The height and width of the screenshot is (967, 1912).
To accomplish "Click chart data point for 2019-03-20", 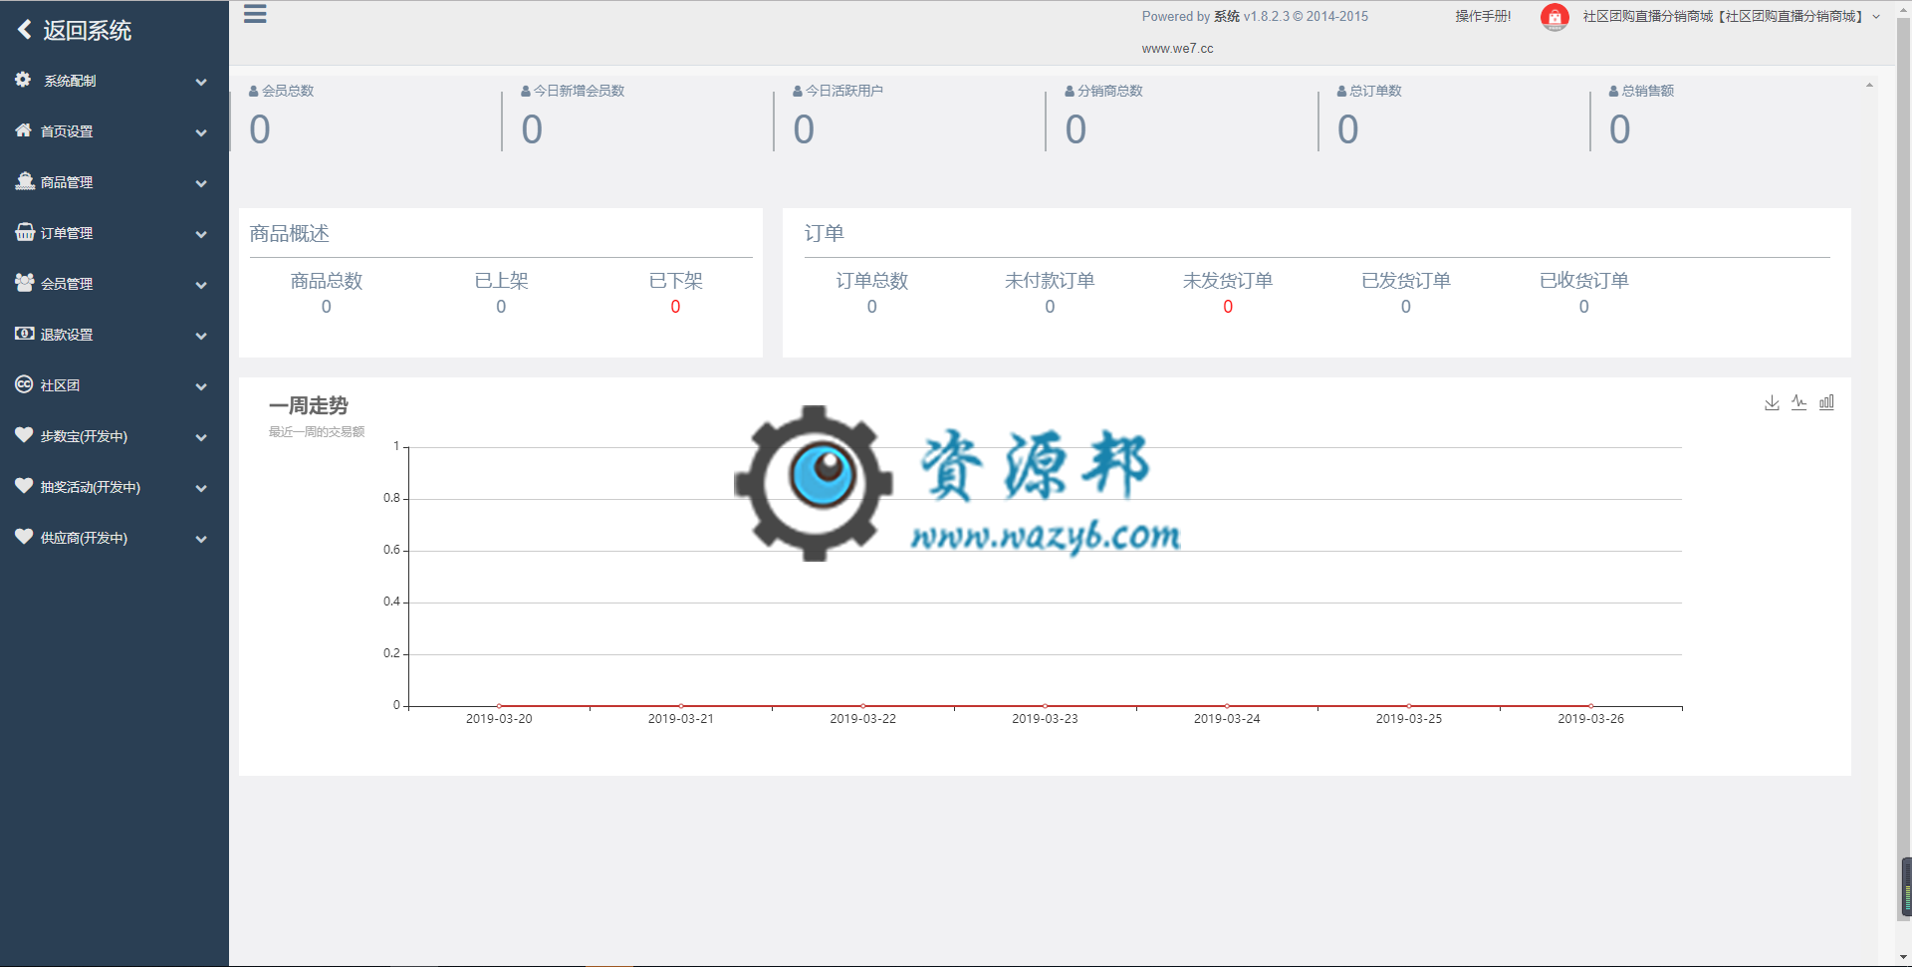I will point(499,706).
